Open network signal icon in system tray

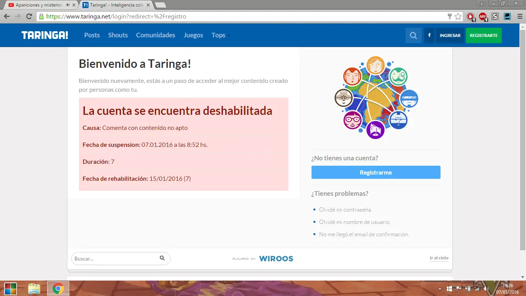click(x=477, y=288)
